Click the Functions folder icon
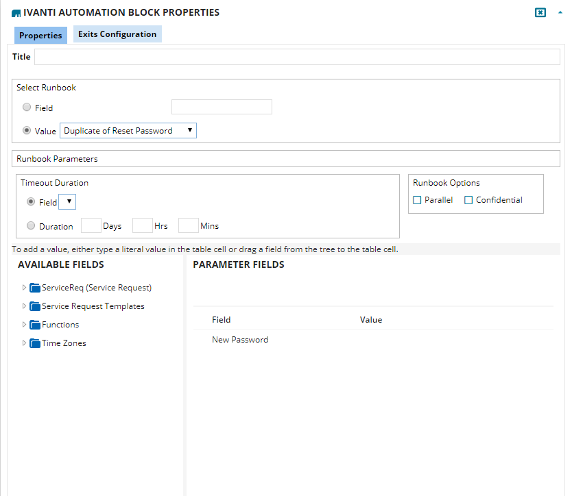Screen dimensions: 572x496 (x=35, y=325)
